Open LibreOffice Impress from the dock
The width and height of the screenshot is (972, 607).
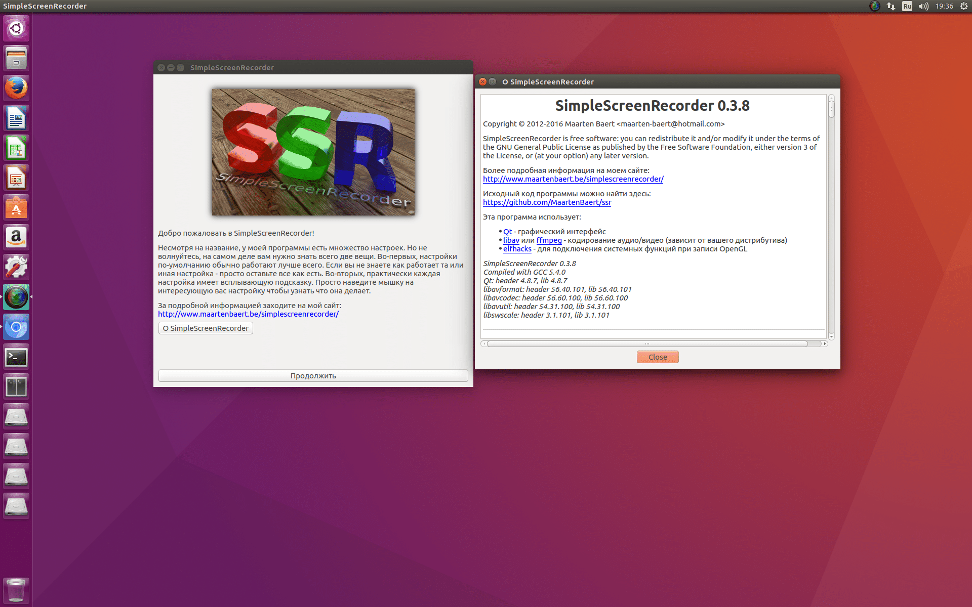16,178
